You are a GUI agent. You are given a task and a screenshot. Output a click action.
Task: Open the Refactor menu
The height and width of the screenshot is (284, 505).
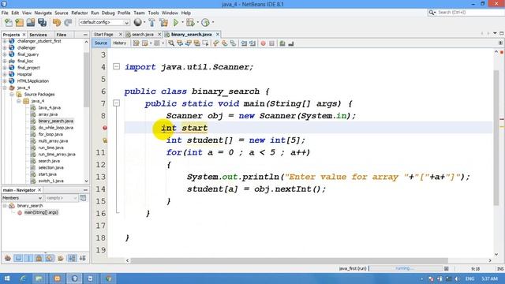pyautogui.click(x=79, y=13)
